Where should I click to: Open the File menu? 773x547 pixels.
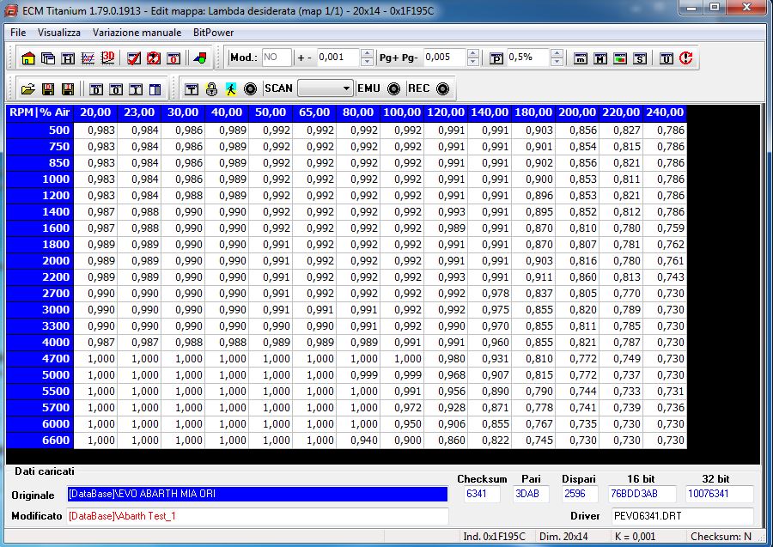pyautogui.click(x=18, y=33)
